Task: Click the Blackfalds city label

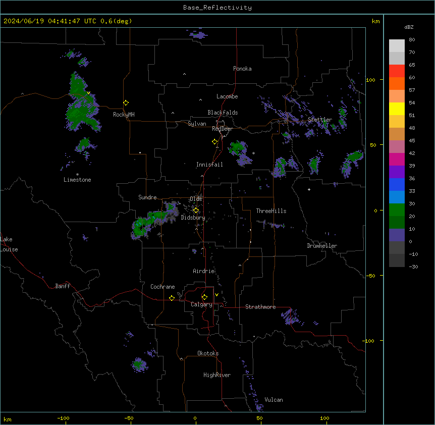Action: pos(223,113)
